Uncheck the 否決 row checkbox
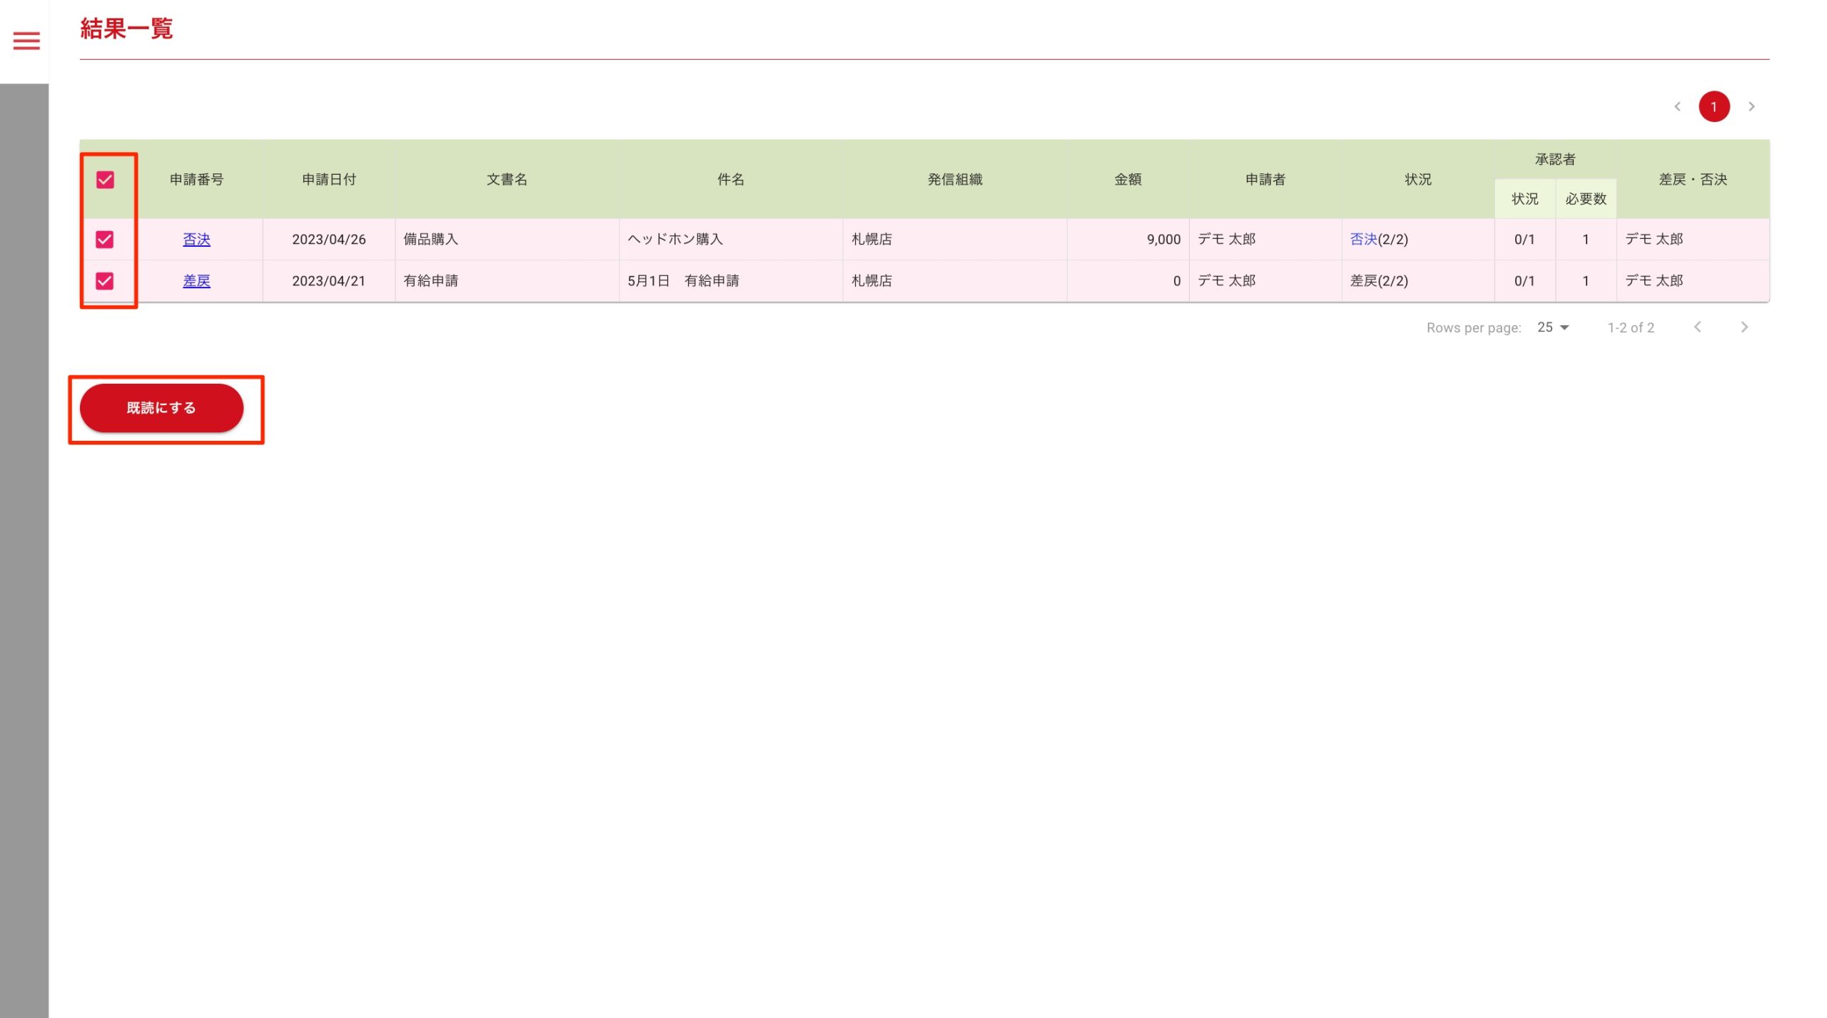Image resolution: width=1827 pixels, height=1018 pixels. tap(105, 240)
